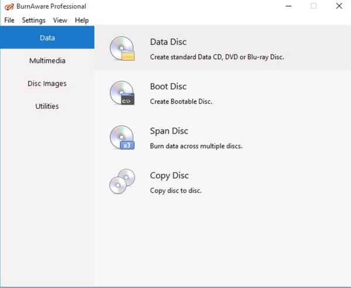
Task: Click the Data Disc icon with folder
Action: [122, 49]
